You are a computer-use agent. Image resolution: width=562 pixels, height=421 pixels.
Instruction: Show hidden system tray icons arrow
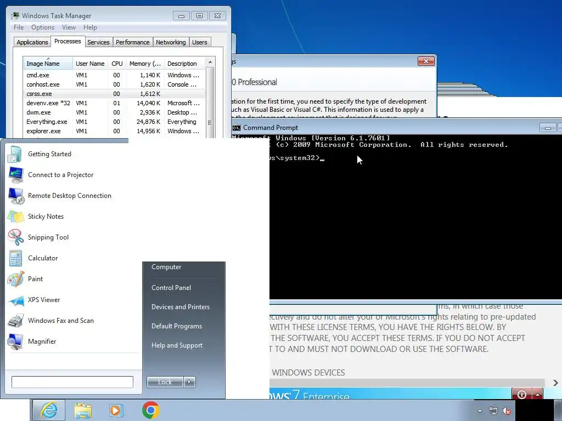point(480,411)
